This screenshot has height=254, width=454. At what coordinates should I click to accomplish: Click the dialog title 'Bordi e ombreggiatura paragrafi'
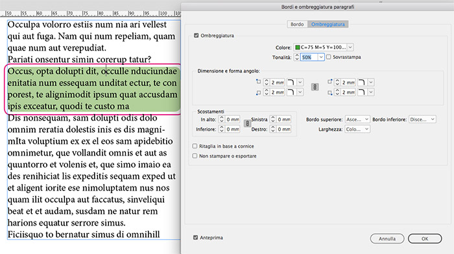coord(318,6)
